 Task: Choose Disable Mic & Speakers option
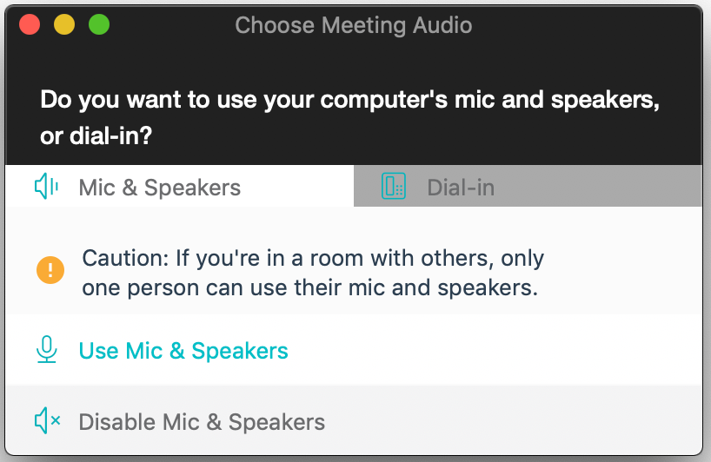tap(354, 421)
